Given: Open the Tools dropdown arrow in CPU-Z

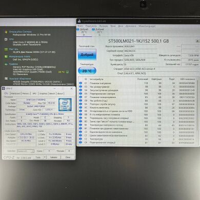Looking at the screenshot, I should pyautogui.click(x=45, y=157).
